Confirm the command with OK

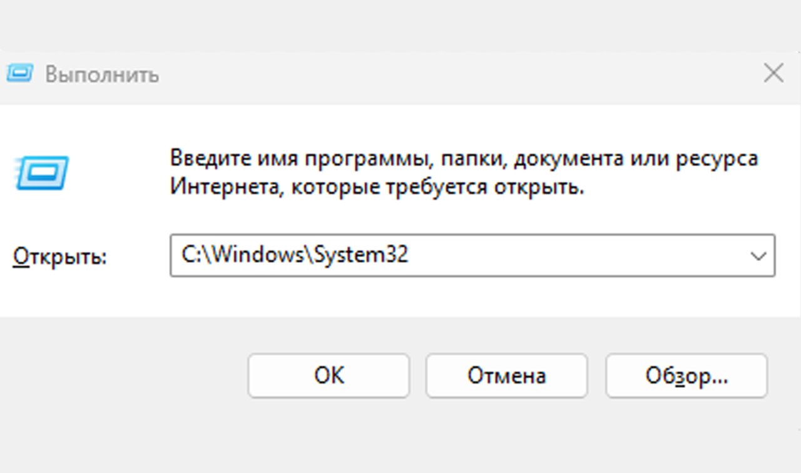pyautogui.click(x=328, y=375)
